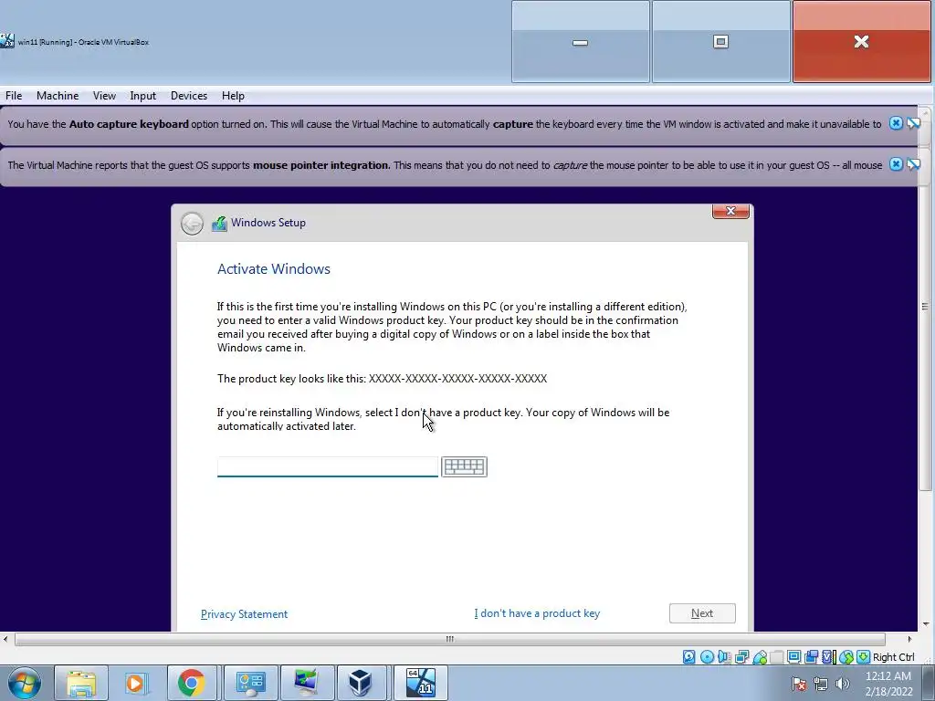Open the Windows Start menu
Image resolution: width=935 pixels, height=701 pixels.
click(25, 683)
